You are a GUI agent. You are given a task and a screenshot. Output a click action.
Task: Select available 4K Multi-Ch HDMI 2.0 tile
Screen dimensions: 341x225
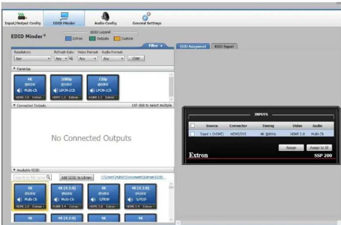(30, 196)
